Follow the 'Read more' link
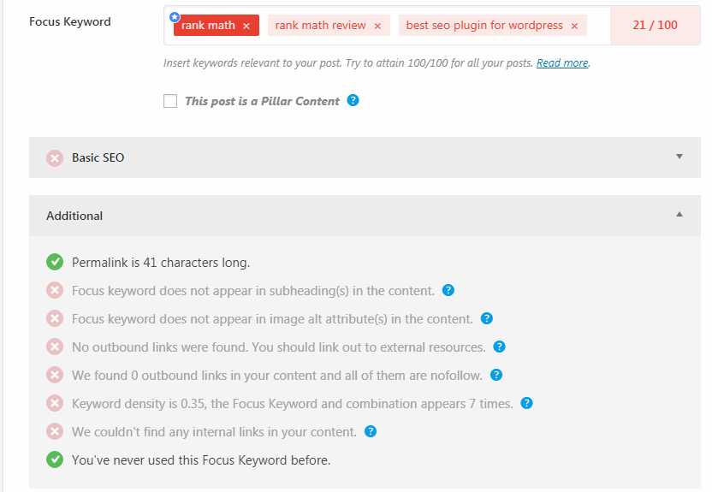Image resolution: width=712 pixels, height=492 pixels. [562, 62]
